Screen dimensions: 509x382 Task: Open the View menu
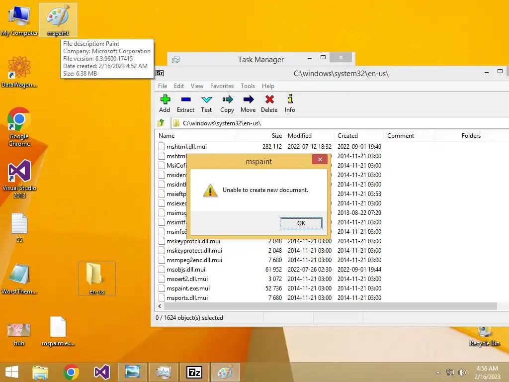click(x=197, y=86)
